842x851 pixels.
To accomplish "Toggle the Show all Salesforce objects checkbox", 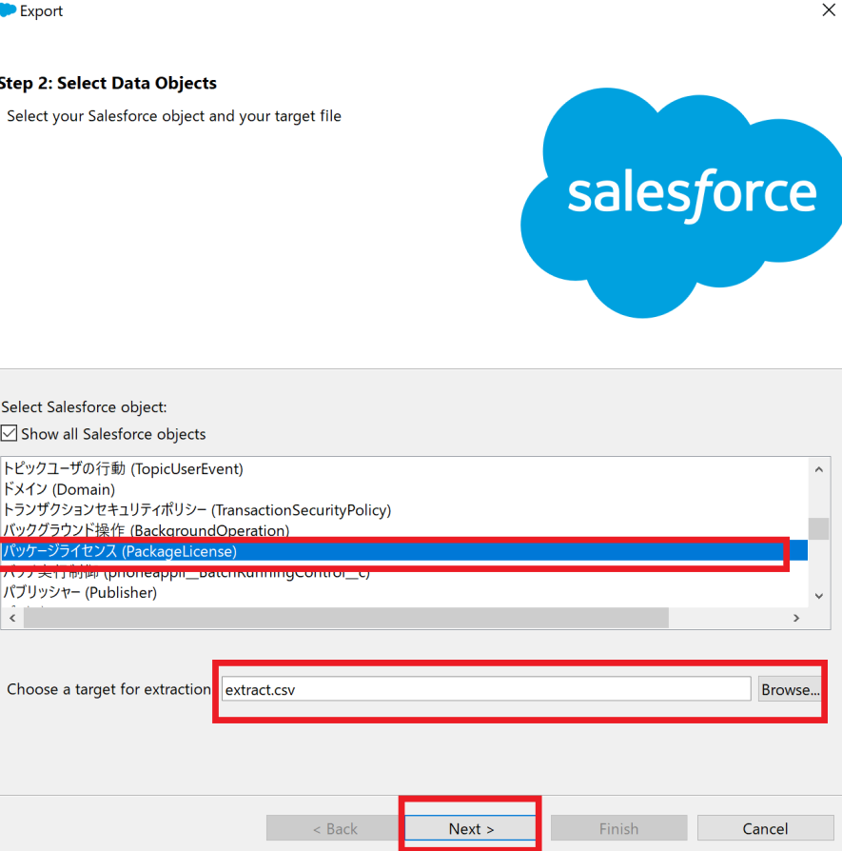I will (9, 433).
